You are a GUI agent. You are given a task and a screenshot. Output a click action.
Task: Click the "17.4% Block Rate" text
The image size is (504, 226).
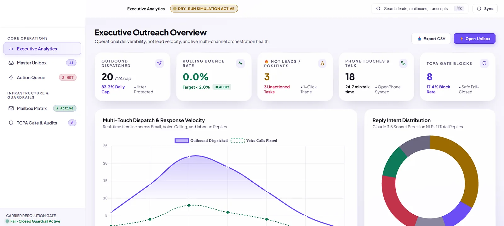point(438,90)
